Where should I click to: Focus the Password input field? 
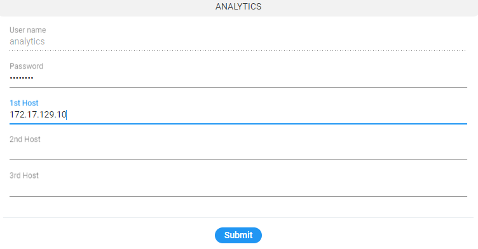[238, 78]
